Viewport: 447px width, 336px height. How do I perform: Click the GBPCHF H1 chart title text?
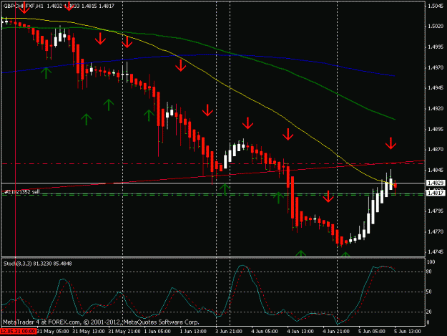pos(59,6)
